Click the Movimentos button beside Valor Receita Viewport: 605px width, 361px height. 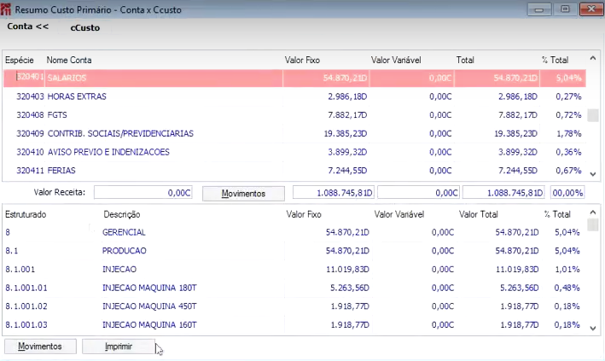243,194
